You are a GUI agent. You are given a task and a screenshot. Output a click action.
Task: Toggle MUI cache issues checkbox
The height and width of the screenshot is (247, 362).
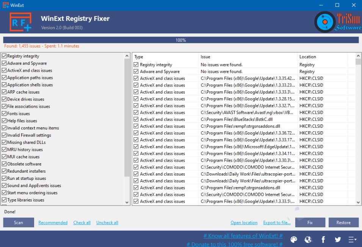tap(4, 157)
